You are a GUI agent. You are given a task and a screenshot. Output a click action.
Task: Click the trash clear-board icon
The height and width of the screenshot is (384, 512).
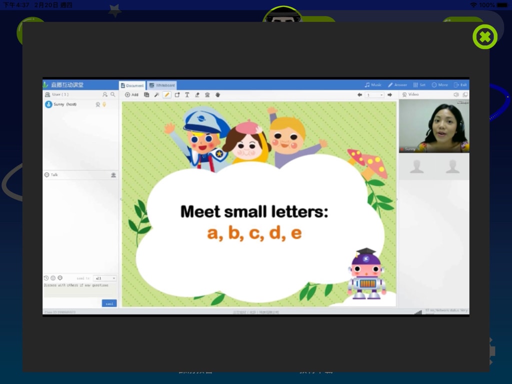[x=207, y=94]
